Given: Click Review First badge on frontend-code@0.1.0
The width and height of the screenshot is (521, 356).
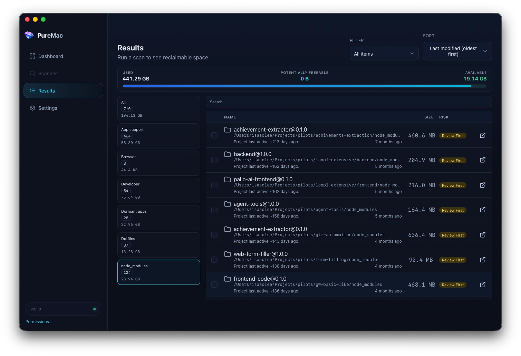Looking at the screenshot, I should click(x=453, y=285).
